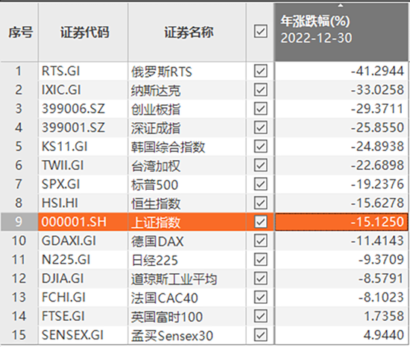Select the FTSE.GI code cell
Screen dimensions: 410x347
pyautogui.click(x=83, y=316)
